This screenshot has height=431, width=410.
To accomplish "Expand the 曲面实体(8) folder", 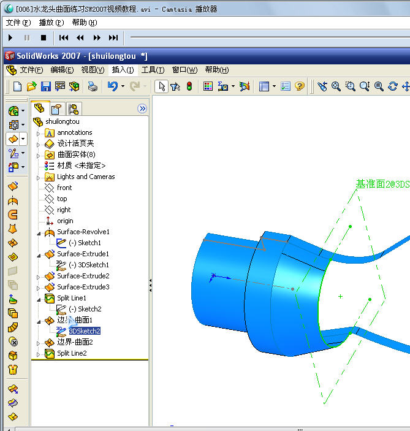I will [x=38, y=156].
